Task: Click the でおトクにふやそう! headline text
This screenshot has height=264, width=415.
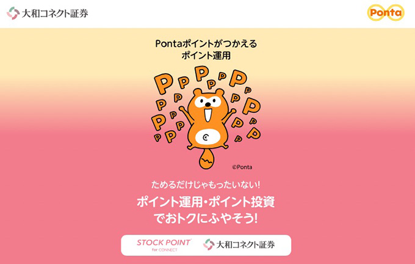Action: point(206,218)
